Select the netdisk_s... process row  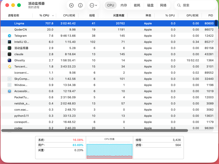(x=107, y=103)
